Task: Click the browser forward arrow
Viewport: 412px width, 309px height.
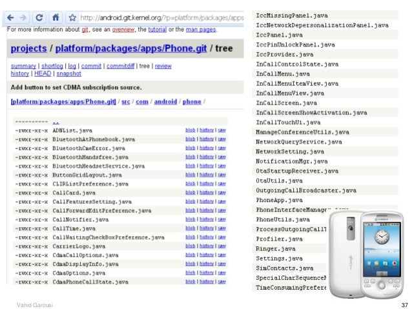Action: (23, 18)
